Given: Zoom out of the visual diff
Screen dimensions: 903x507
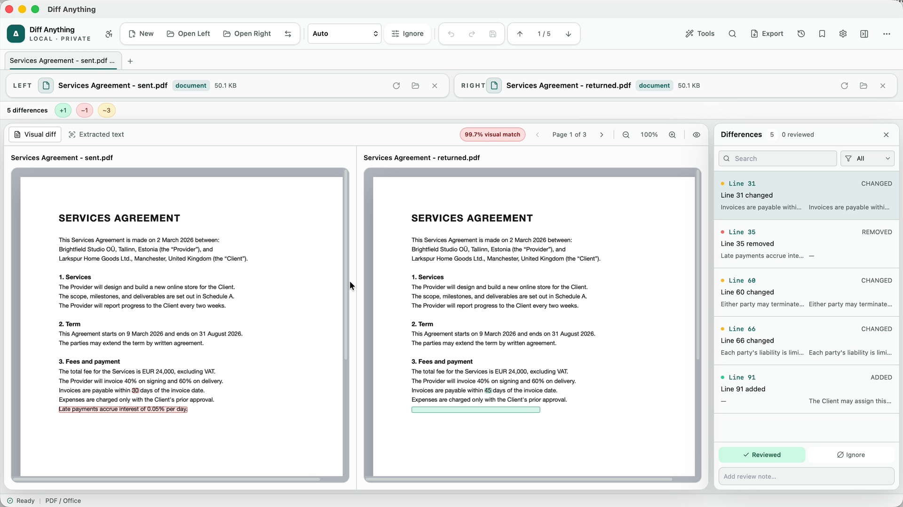Looking at the screenshot, I should pos(626,135).
